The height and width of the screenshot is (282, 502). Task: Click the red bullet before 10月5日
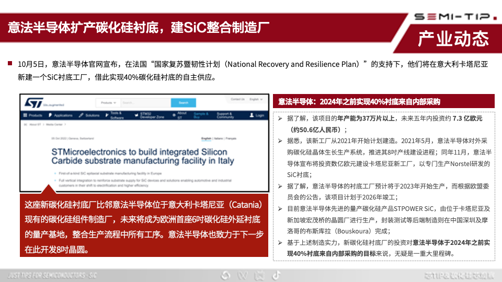click(10, 63)
